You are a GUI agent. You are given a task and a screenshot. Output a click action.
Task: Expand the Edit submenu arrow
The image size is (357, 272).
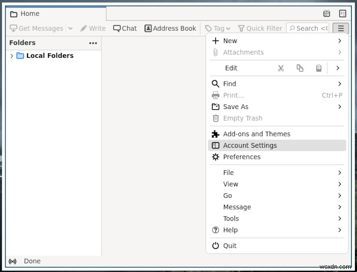point(338,68)
